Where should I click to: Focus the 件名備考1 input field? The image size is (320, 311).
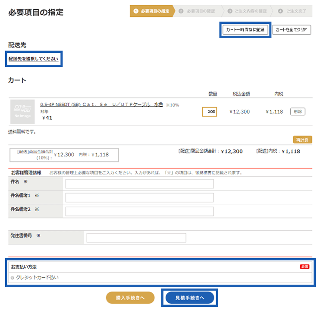click(x=140, y=197)
